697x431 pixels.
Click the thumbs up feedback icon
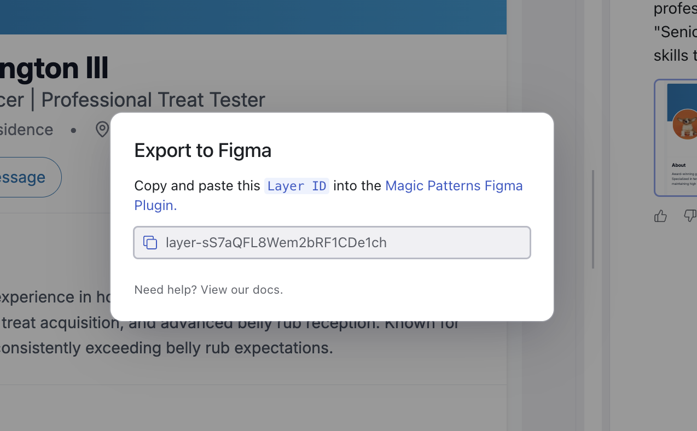coord(660,216)
